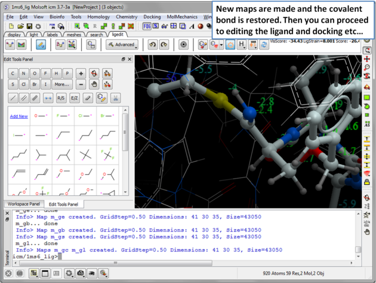Save the project with floppy disk icon

(x=29, y=26)
